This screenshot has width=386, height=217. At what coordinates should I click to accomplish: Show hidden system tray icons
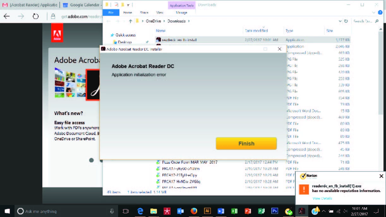pos(324,211)
